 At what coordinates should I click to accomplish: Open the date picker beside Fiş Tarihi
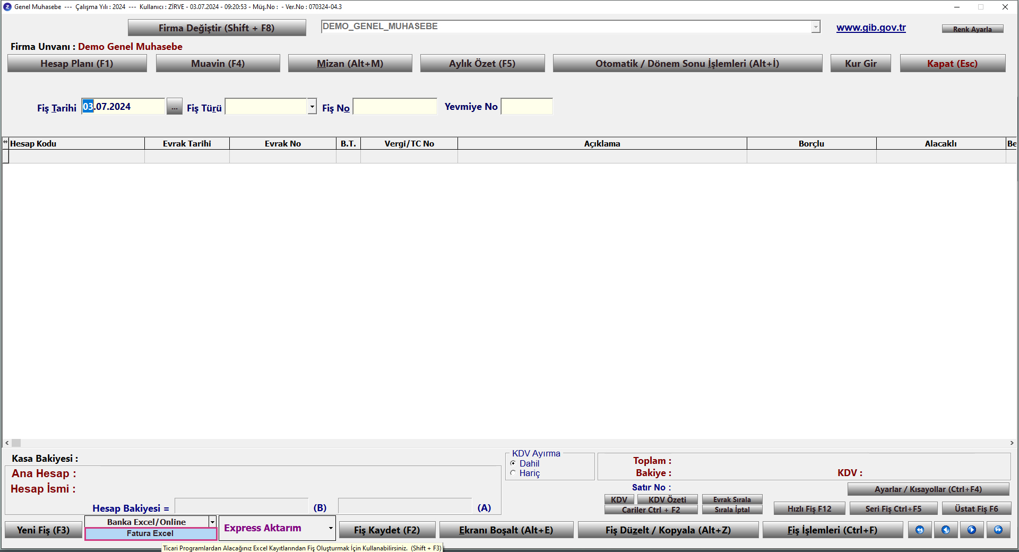point(174,107)
